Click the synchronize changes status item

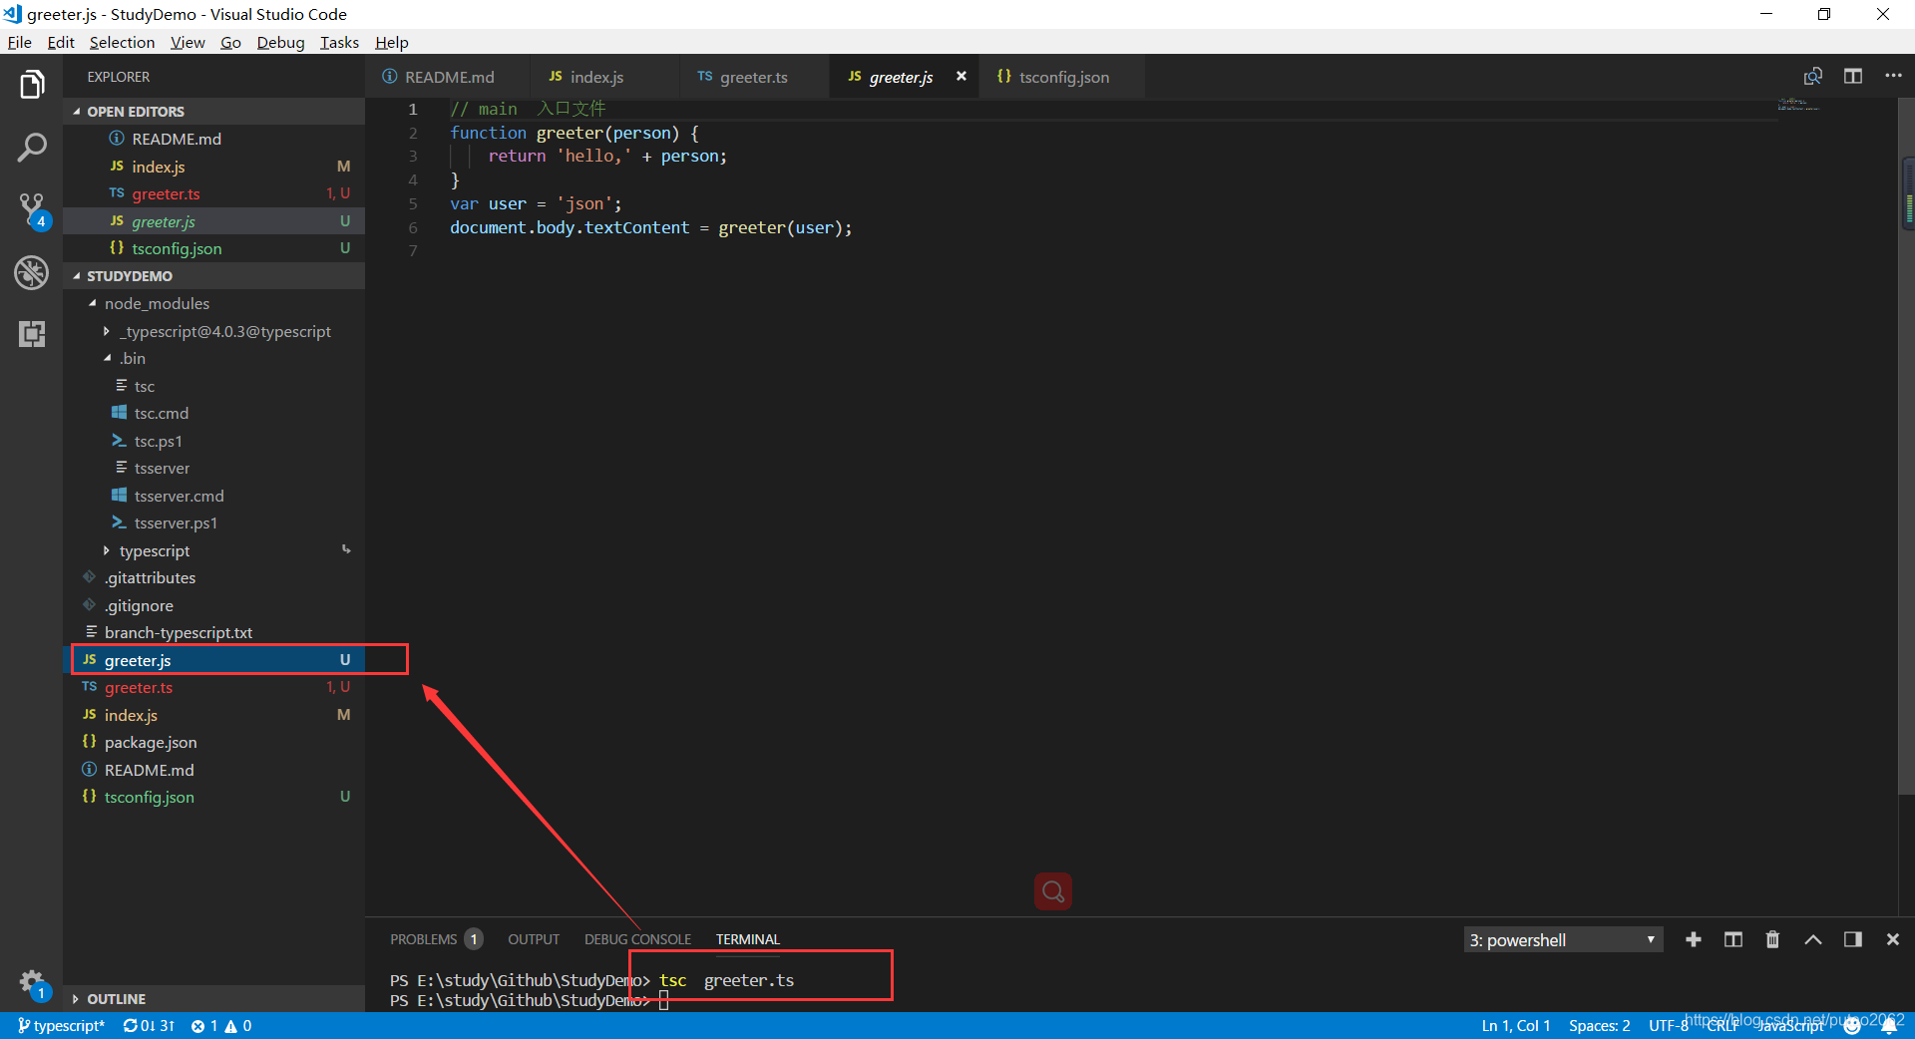148,1026
